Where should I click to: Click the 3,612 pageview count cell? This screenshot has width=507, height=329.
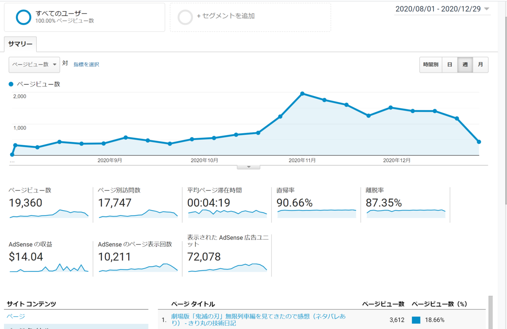click(396, 320)
